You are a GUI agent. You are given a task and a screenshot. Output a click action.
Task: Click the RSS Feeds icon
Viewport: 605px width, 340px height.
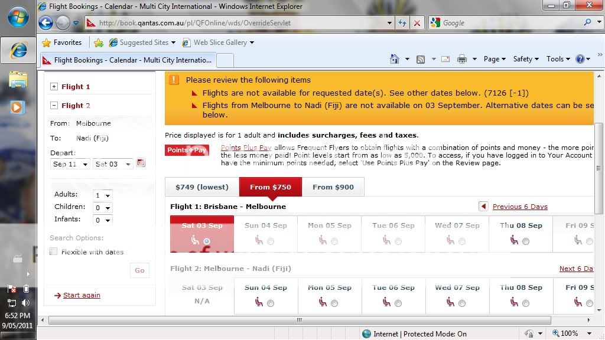click(x=421, y=60)
